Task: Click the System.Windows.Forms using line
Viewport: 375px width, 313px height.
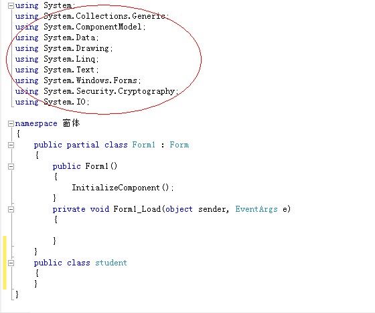Action: pos(78,80)
